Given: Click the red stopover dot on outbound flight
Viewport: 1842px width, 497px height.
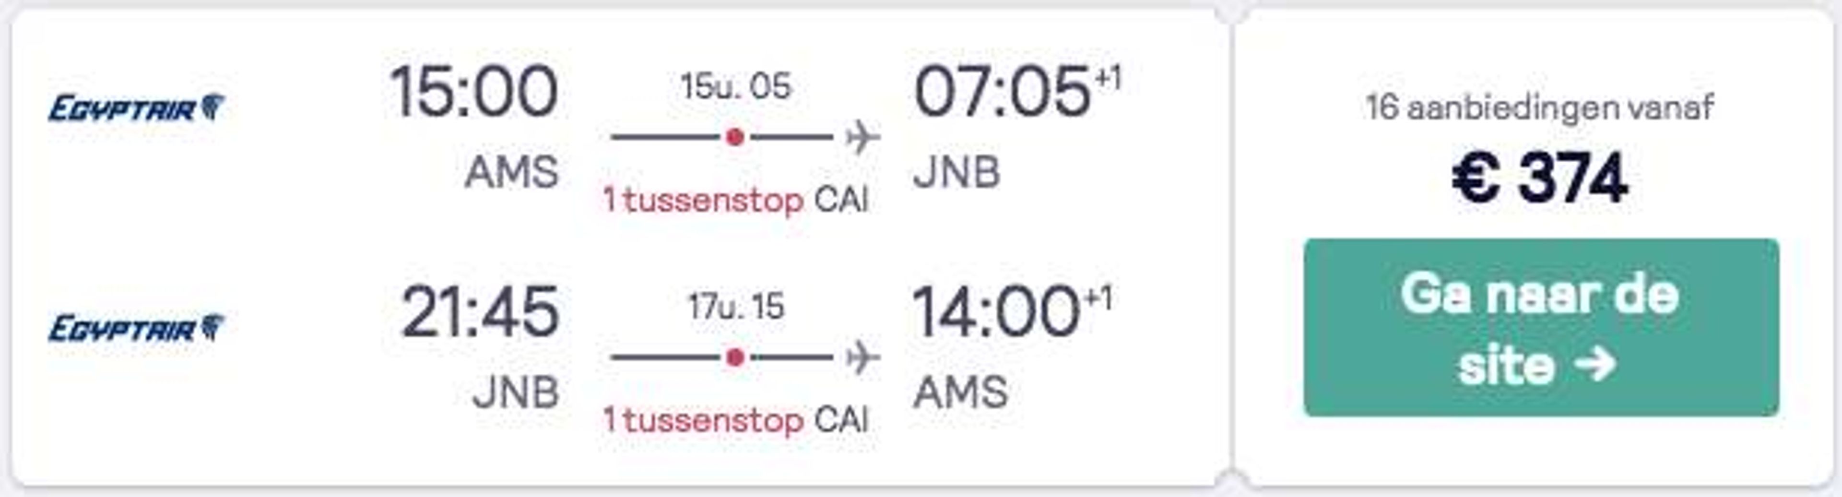Looking at the screenshot, I should 735,137.
